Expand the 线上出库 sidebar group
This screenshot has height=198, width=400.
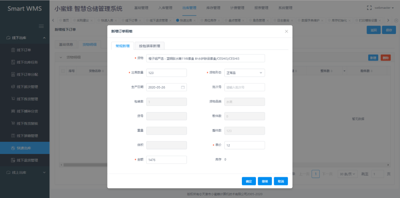pyautogui.click(x=24, y=172)
